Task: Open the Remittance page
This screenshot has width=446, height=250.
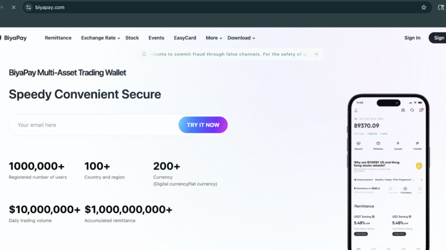Action: (58, 38)
